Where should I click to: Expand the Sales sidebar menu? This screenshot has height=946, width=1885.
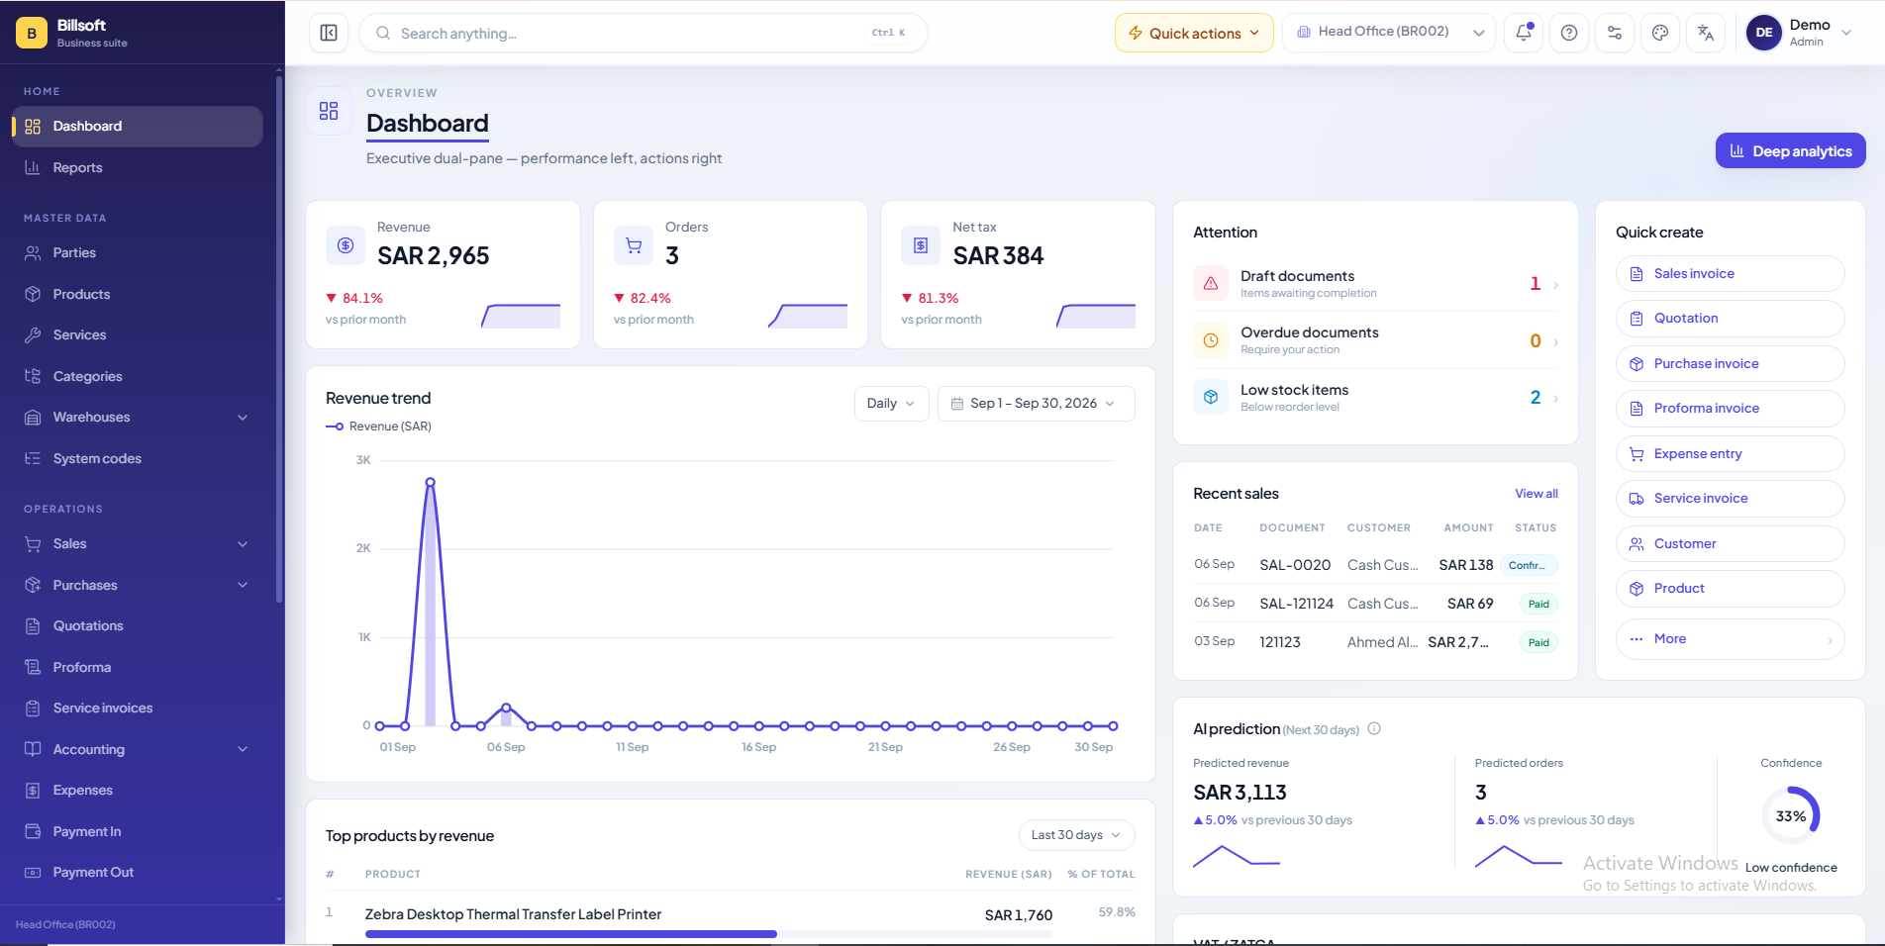pos(137,544)
